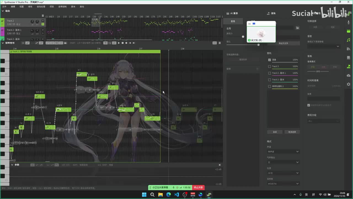Collapse the 编曲 arrangement panel
This screenshot has width=353, height=199.
coord(3,11)
